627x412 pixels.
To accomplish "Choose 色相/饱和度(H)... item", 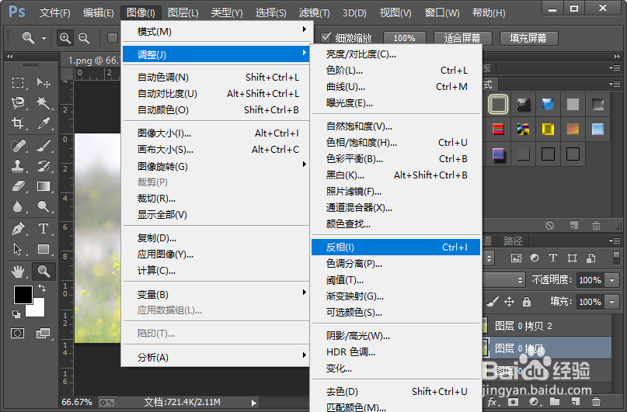I will [395, 143].
